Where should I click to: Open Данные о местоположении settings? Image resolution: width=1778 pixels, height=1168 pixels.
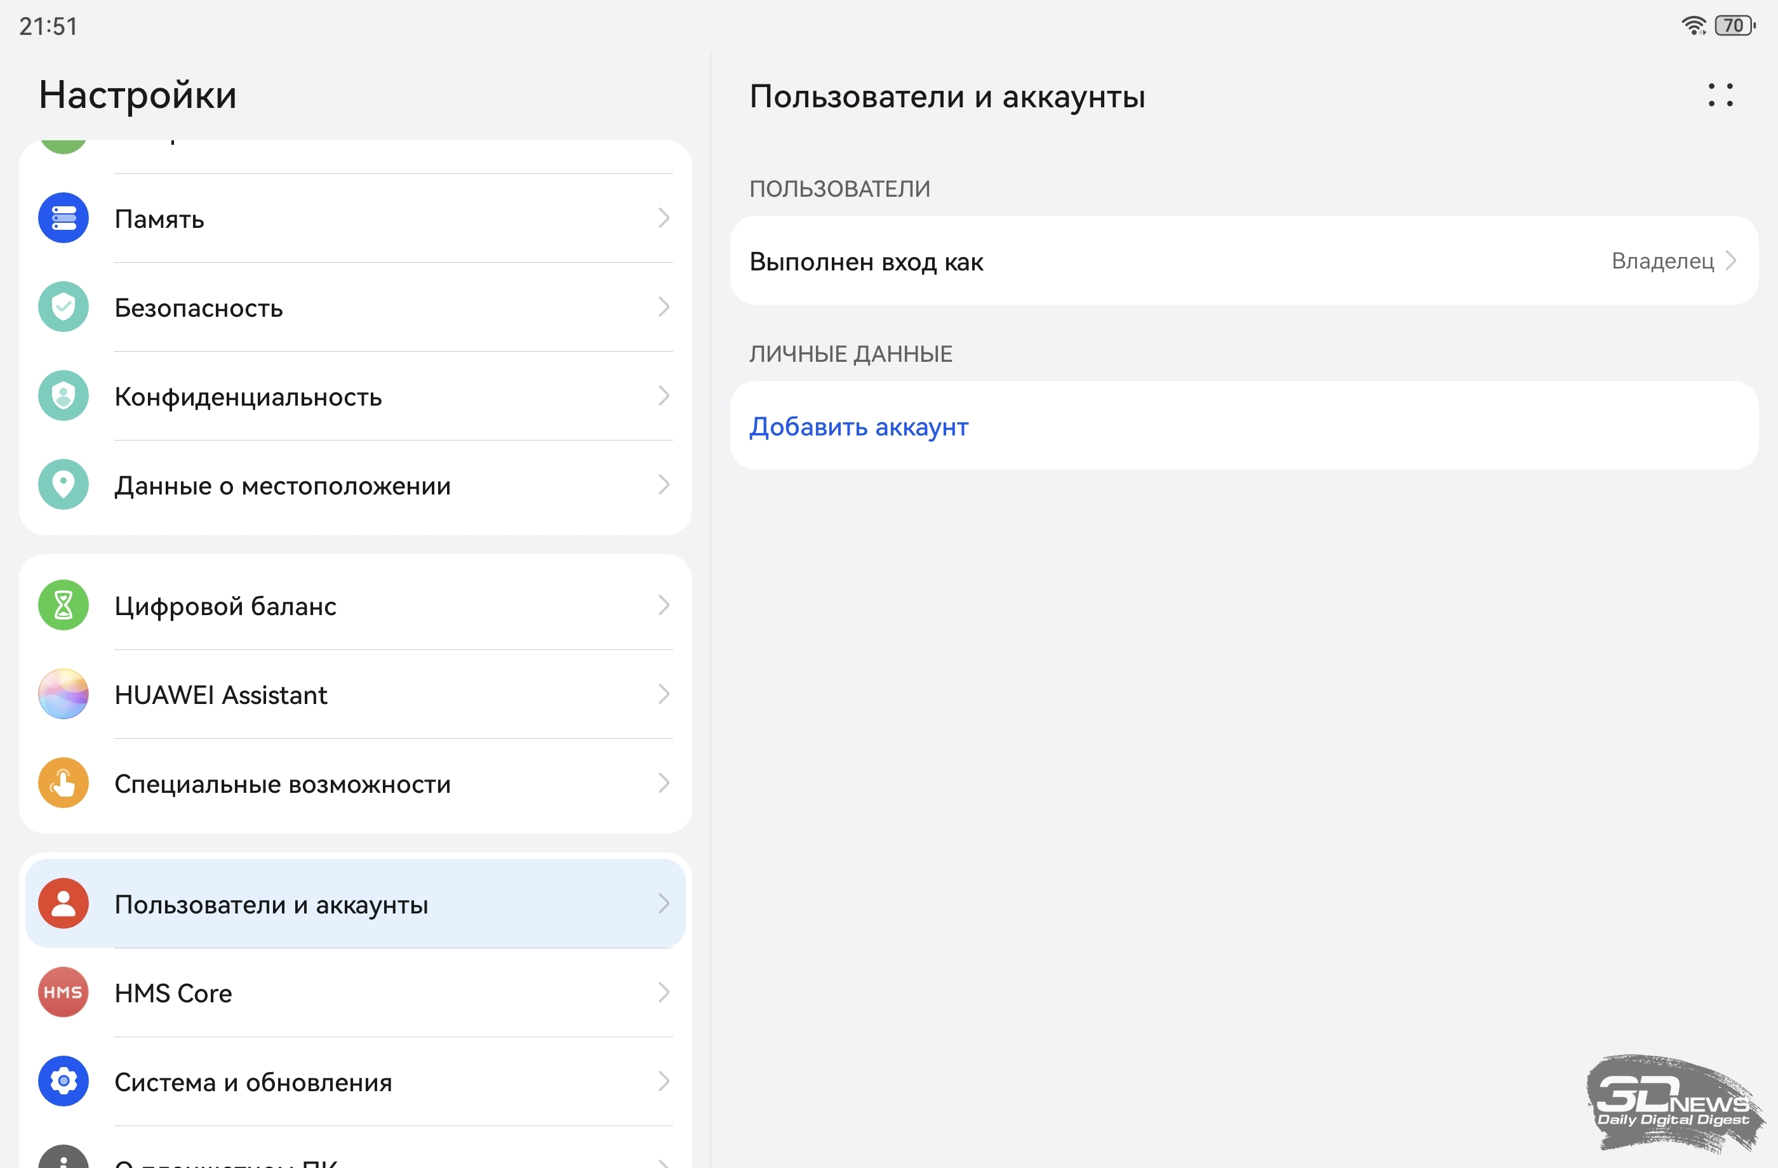tap(283, 486)
